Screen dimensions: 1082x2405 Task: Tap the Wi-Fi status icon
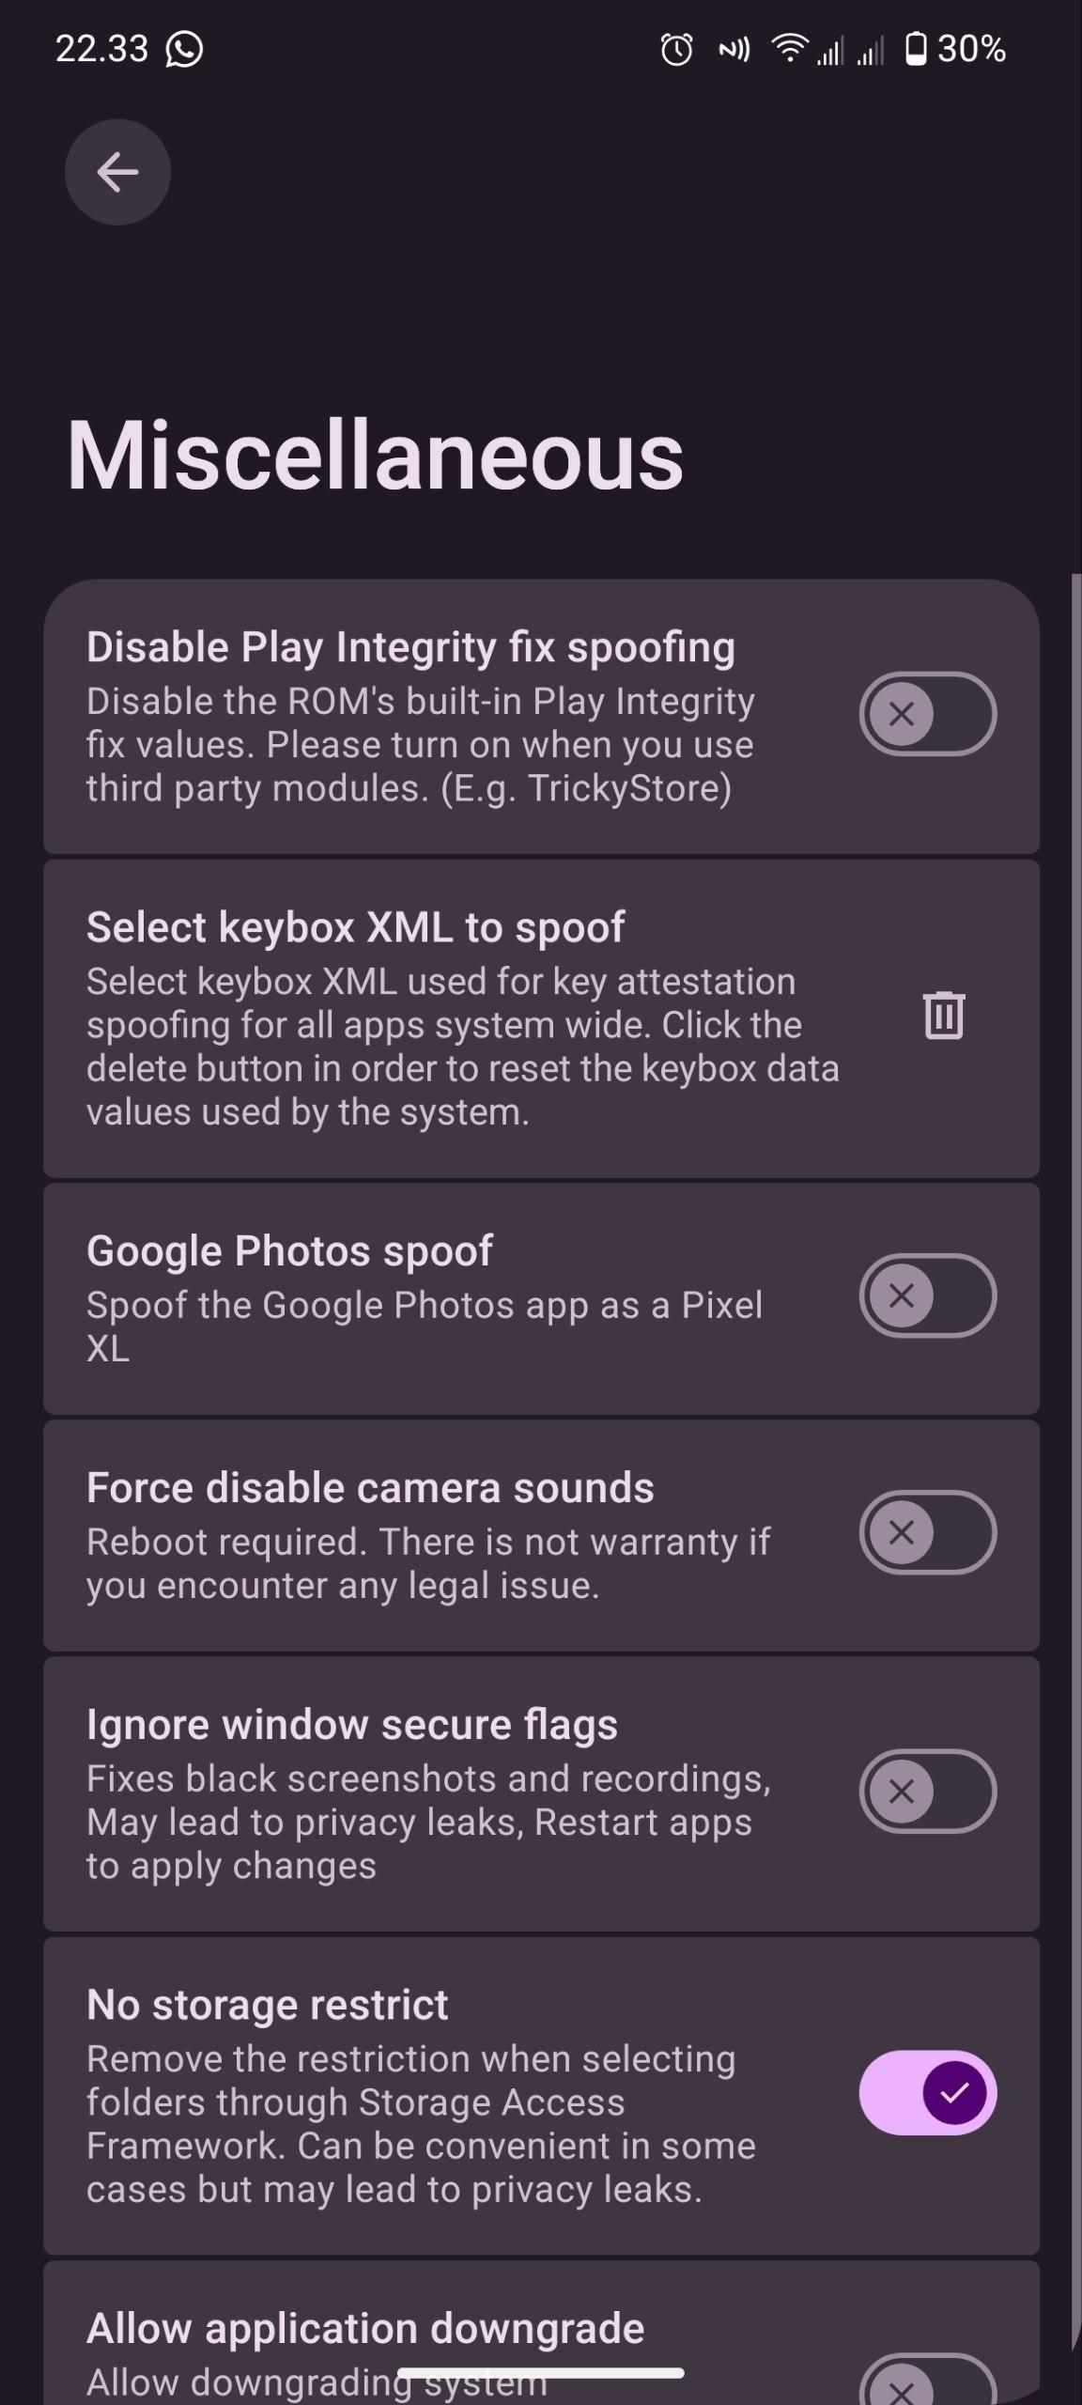790,48
